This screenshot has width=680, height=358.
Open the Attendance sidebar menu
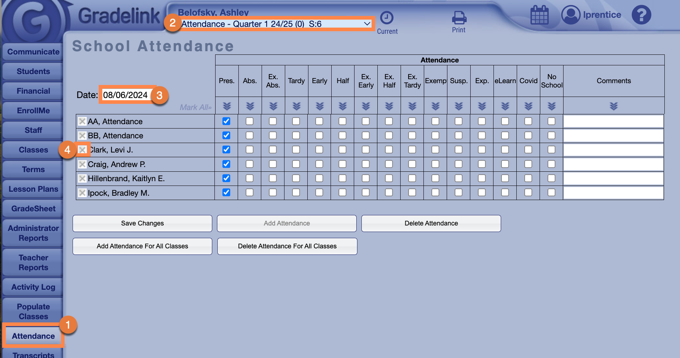click(x=33, y=336)
